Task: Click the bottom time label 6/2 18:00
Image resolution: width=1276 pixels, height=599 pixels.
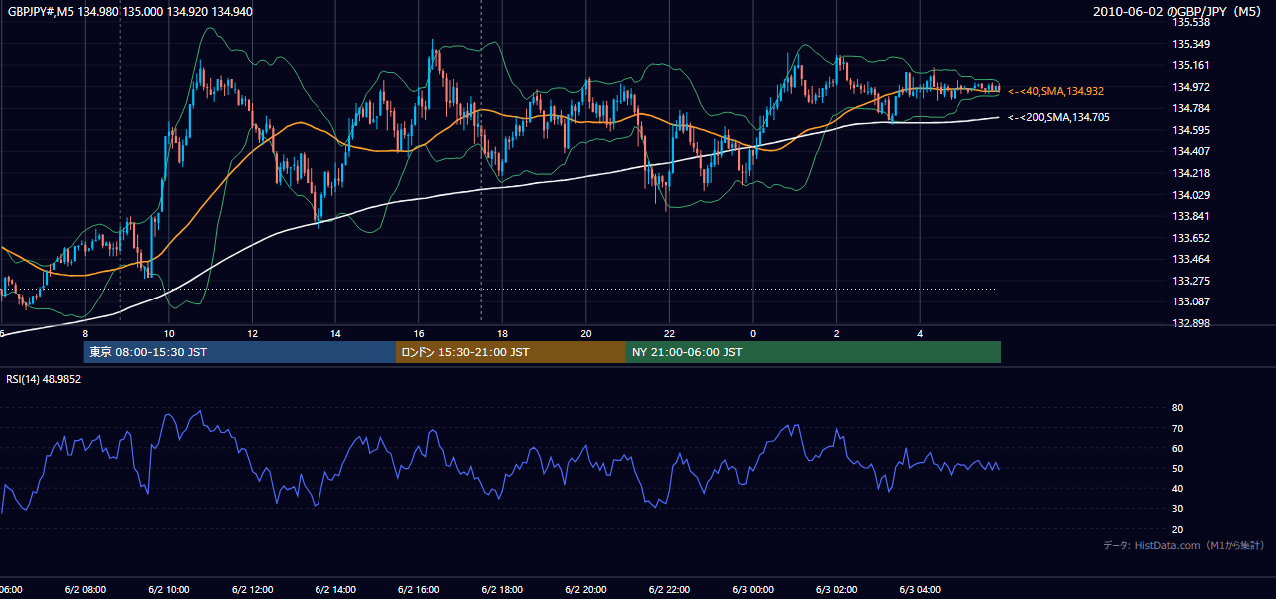Action: coord(503,590)
